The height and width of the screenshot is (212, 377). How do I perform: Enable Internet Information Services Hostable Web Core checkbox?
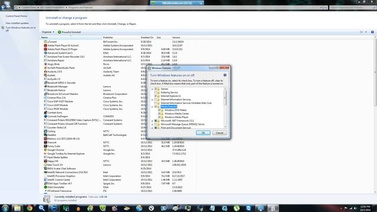(156, 103)
